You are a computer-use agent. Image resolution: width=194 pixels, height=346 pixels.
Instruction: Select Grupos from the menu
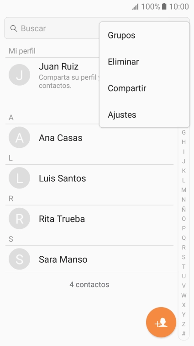click(x=144, y=35)
